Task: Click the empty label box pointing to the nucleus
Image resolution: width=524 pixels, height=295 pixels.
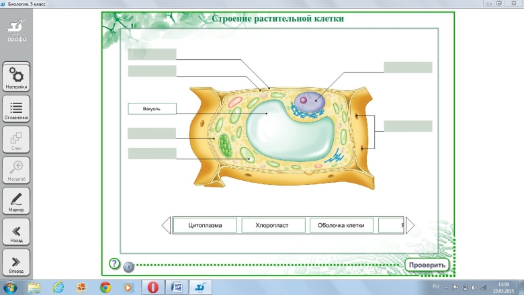Action: click(x=408, y=67)
